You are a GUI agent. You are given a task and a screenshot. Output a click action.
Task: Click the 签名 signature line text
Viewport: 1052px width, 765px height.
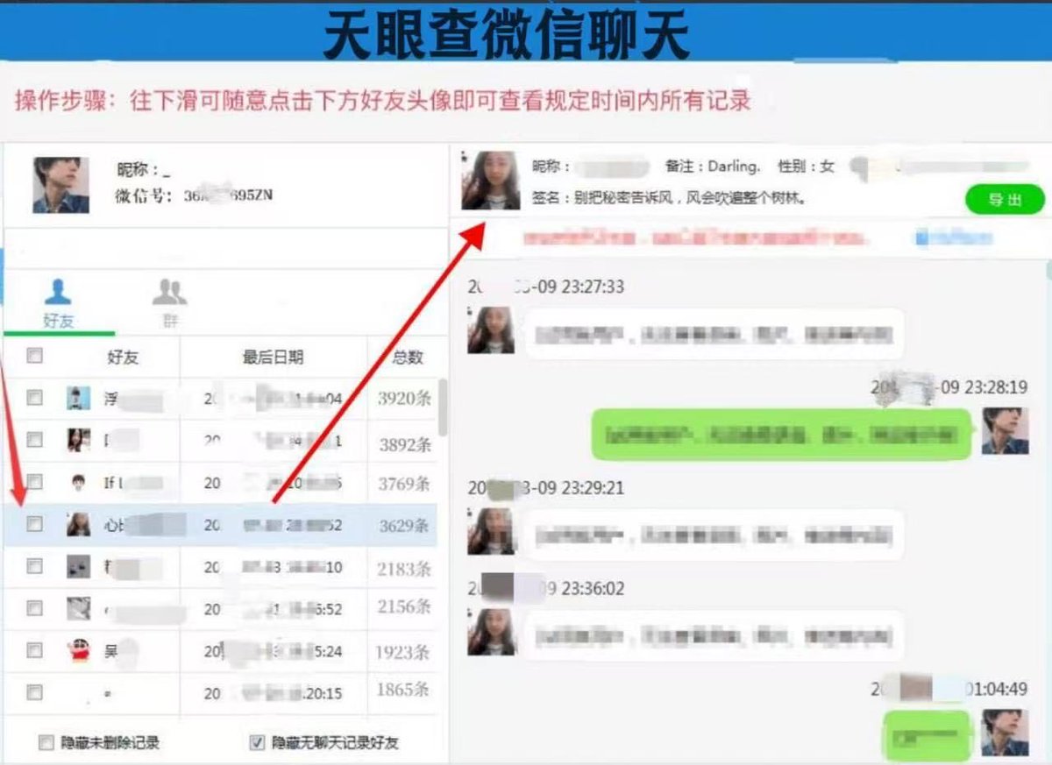pyautogui.click(x=669, y=199)
